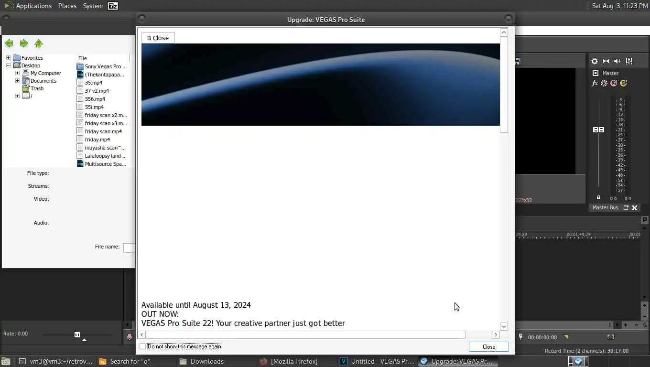Select the Sony Vegas Pro folder in file list
The image size is (650, 367).
pyautogui.click(x=102, y=66)
